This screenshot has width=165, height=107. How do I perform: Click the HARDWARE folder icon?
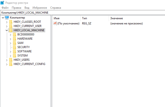14,39
